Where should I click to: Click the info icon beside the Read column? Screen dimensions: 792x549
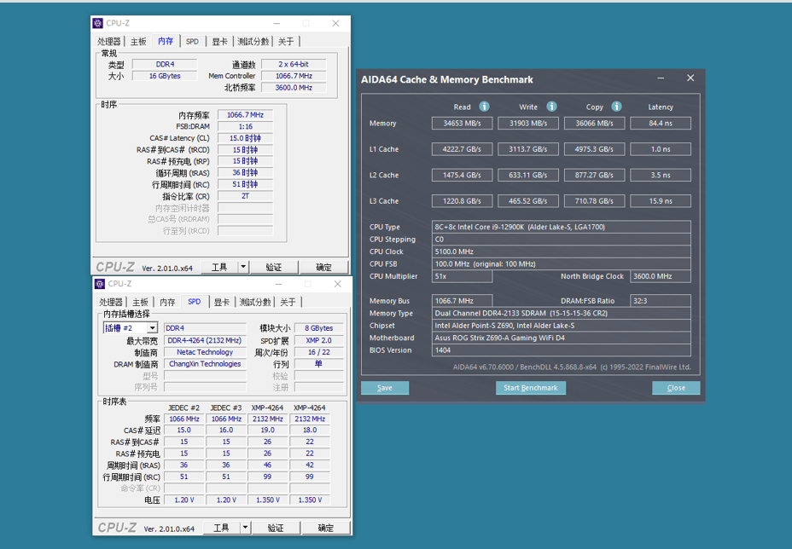484,107
